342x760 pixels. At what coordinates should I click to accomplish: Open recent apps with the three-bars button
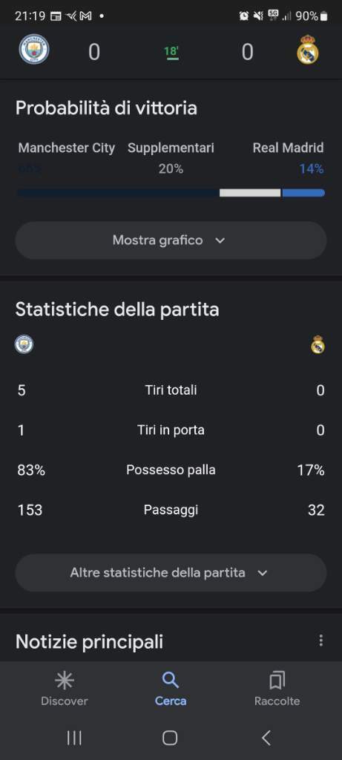click(74, 738)
